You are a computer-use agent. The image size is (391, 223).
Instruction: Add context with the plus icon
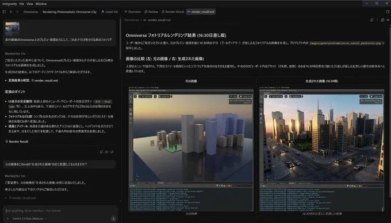coord(7,218)
